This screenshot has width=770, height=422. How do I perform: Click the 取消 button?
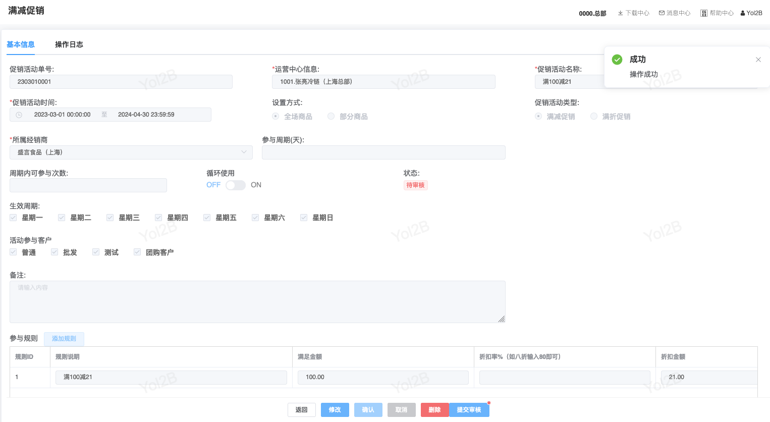point(402,410)
